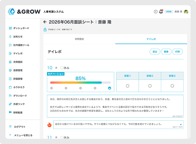The width and height of the screenshot is (196, 144).
Task: Tick the 休み checkbox for day 11
Action: point(62,137)
